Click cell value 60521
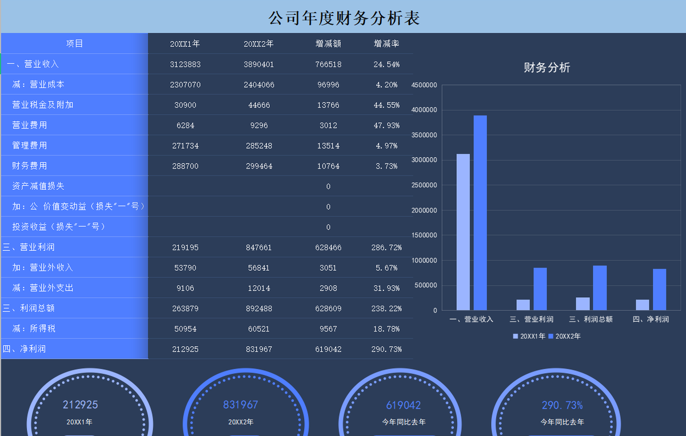 [x=259, y=329]
